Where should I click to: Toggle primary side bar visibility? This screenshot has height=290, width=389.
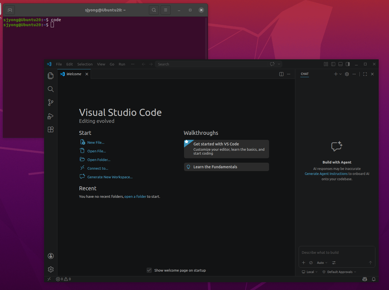click(x=333, y=64)
